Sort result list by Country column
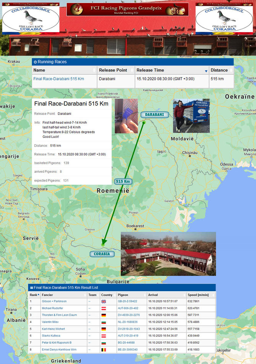This screenshot has width=256, height=364. click(x=108, y=295)
